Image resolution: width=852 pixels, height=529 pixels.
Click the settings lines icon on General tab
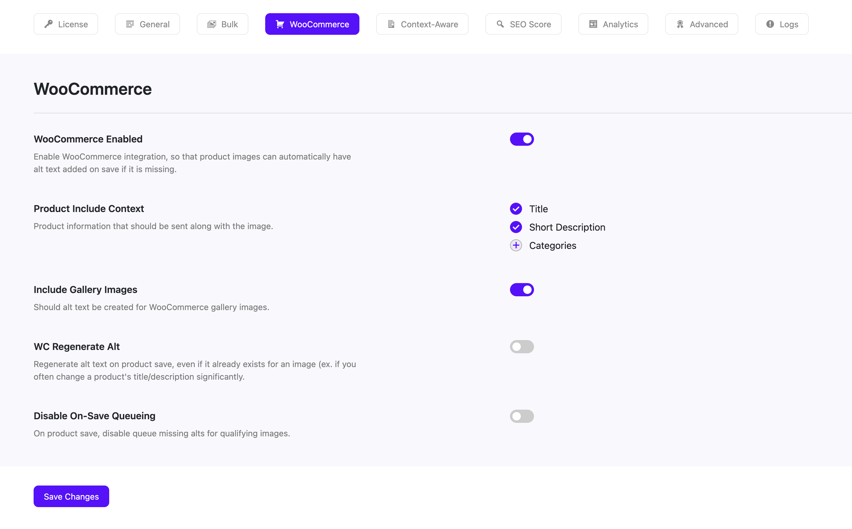tap(130, 24)
